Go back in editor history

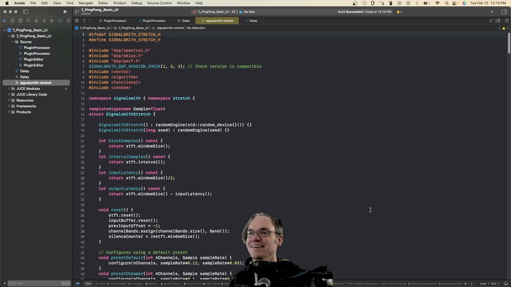point(84,21)
